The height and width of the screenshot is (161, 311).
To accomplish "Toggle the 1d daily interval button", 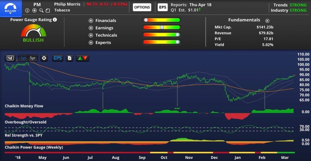I will click(x=10, y=58).
